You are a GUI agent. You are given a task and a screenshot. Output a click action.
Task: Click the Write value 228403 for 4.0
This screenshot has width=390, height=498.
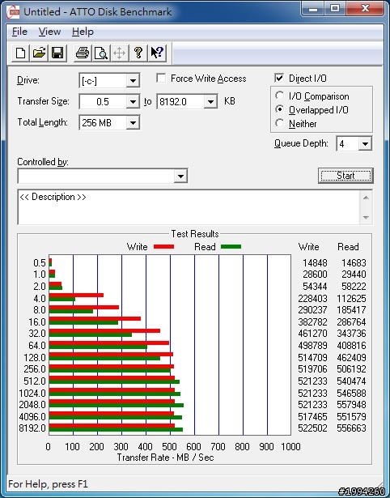pos(312,299)
